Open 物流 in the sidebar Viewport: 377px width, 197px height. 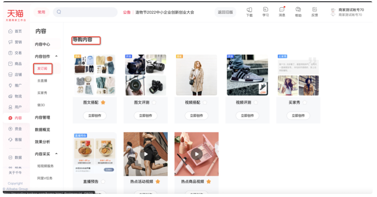(x=15, y=96)
